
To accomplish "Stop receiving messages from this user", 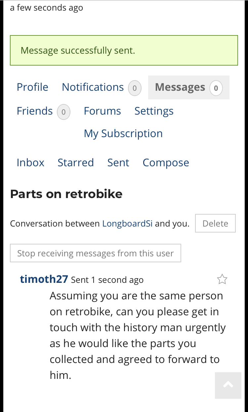I will [96, 253].
